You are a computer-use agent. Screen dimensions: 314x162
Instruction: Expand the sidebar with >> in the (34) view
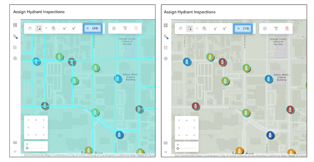click(x=15, y=151)
